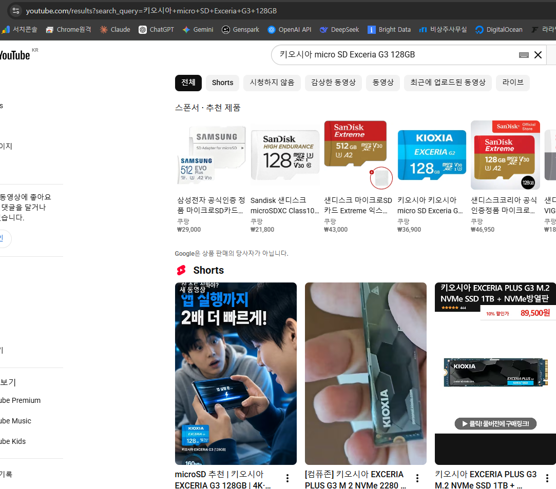Screen dimensions: 556x489
Task: Select the 라이브 filter chip
Action: [513, 83]
